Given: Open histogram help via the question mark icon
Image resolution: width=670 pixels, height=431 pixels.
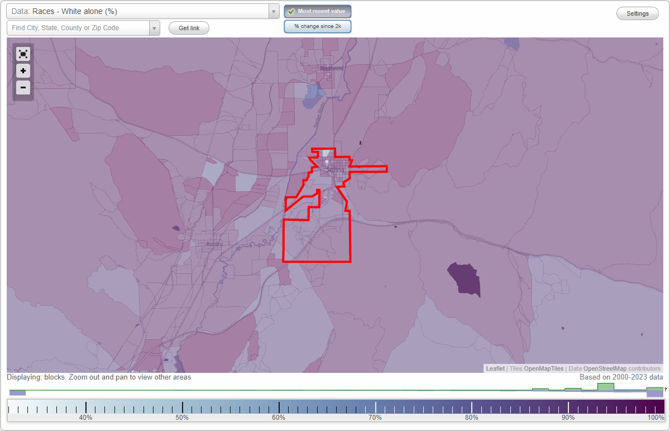Looking at the screenshot, I should [x=666, y=391].
